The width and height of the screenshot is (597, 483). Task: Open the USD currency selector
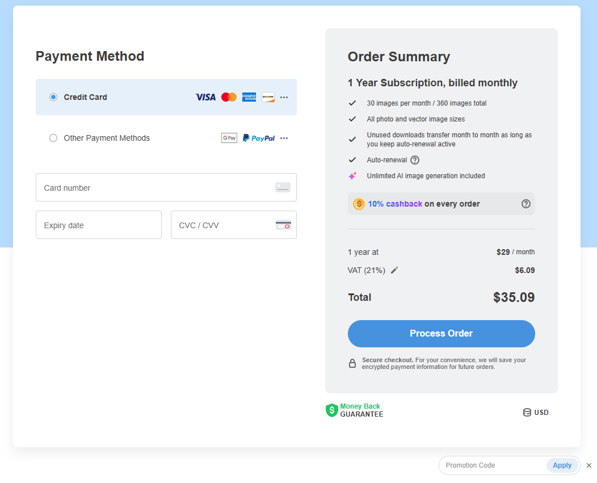[536, 413]
